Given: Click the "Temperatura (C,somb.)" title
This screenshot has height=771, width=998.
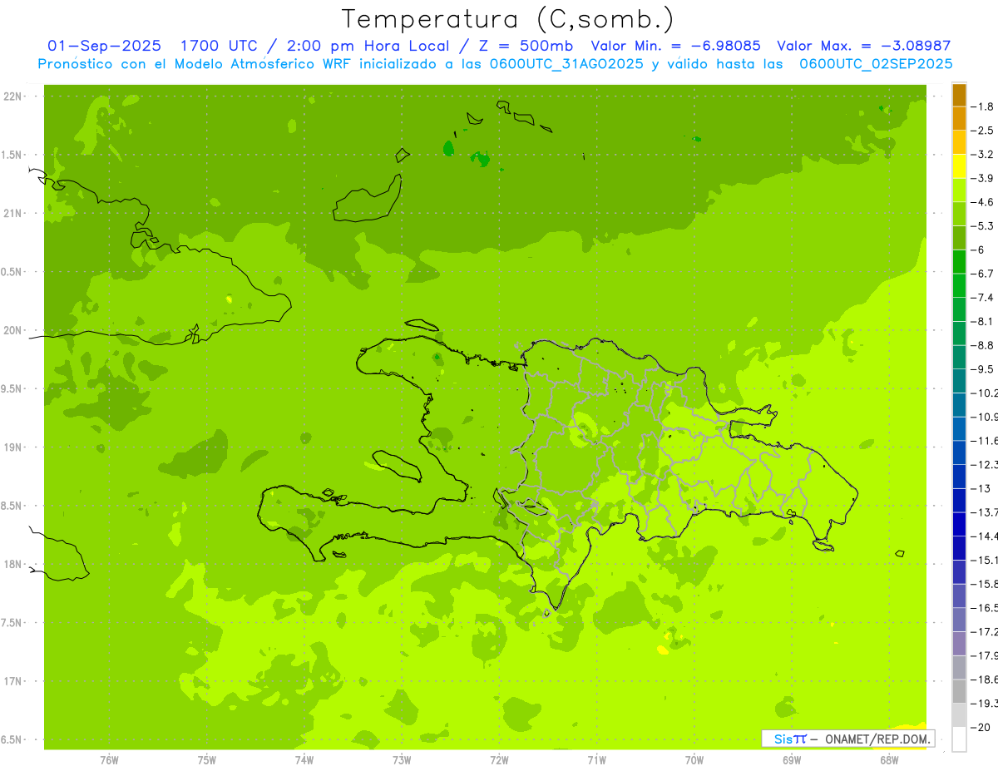Looking at the screenshot, I should pyautogui.click(x=508, y=19).
